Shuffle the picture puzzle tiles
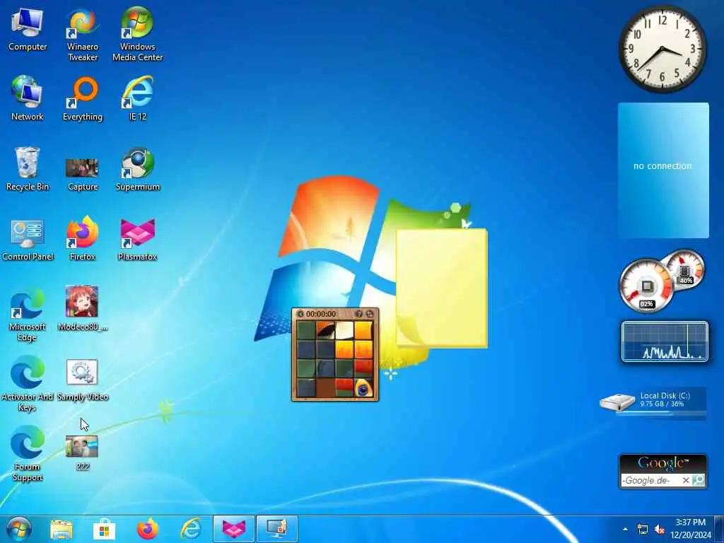This screenshot has width=724, height=543. tap(370, 314)
